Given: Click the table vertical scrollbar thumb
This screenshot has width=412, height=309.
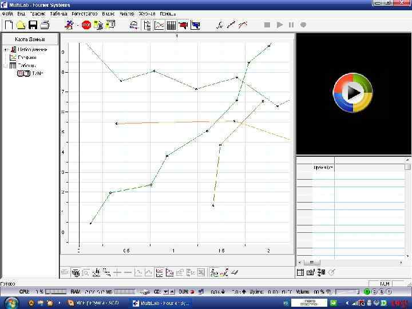Looking at the screenshot, I should [x=408, y=167].
